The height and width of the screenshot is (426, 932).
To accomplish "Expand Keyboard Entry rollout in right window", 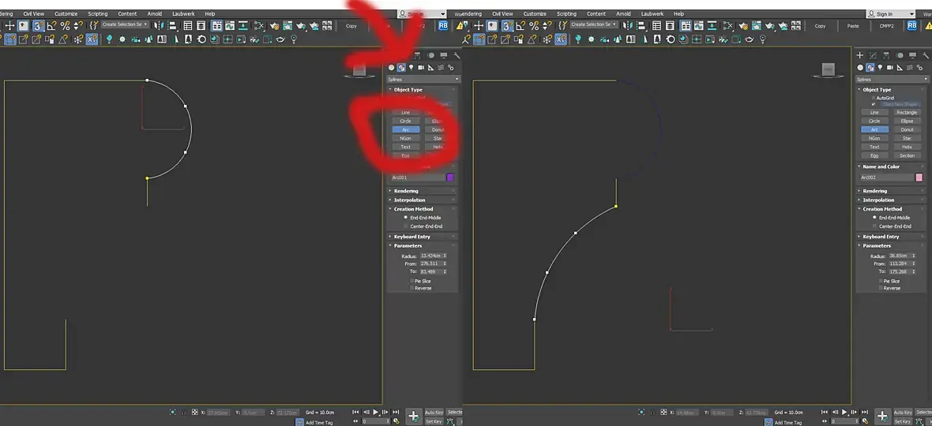I will click(x=892, y=237).
